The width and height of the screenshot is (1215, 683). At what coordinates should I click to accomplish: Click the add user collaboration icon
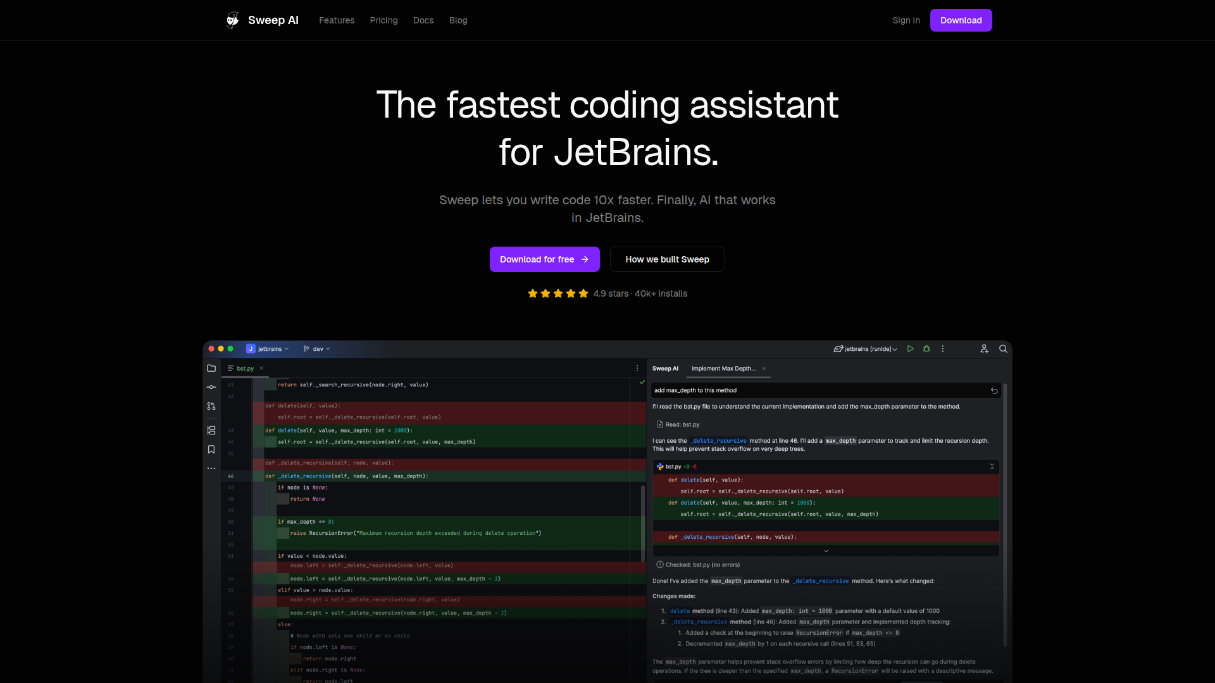tap(984, 349)
